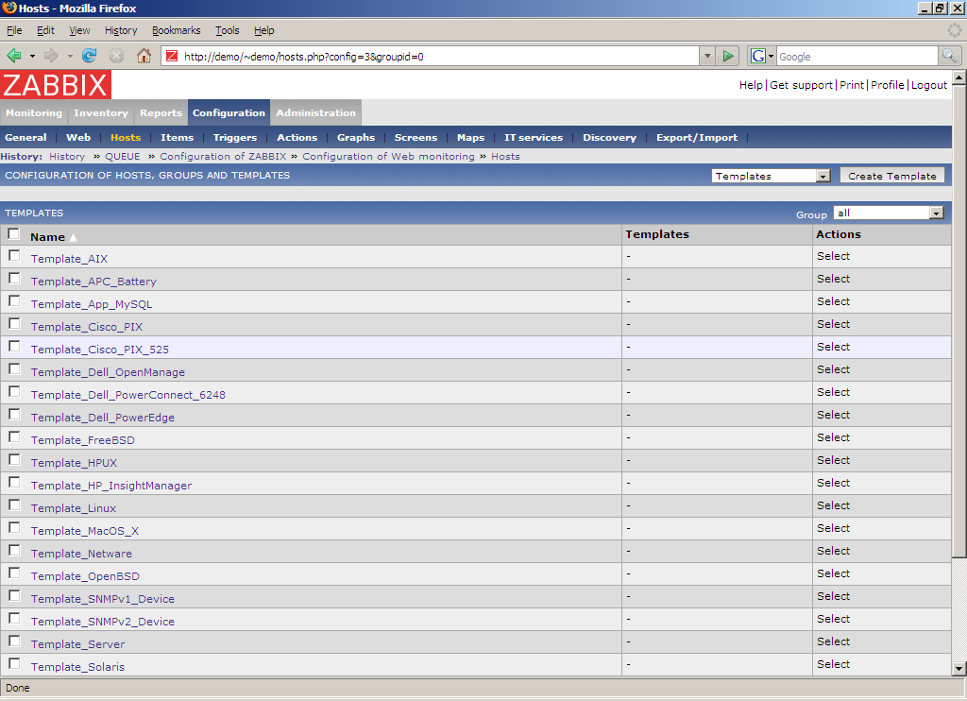Click Select for Template_Dell_PowerEdge
Screen dimensions: 967x701
[833, 415]
